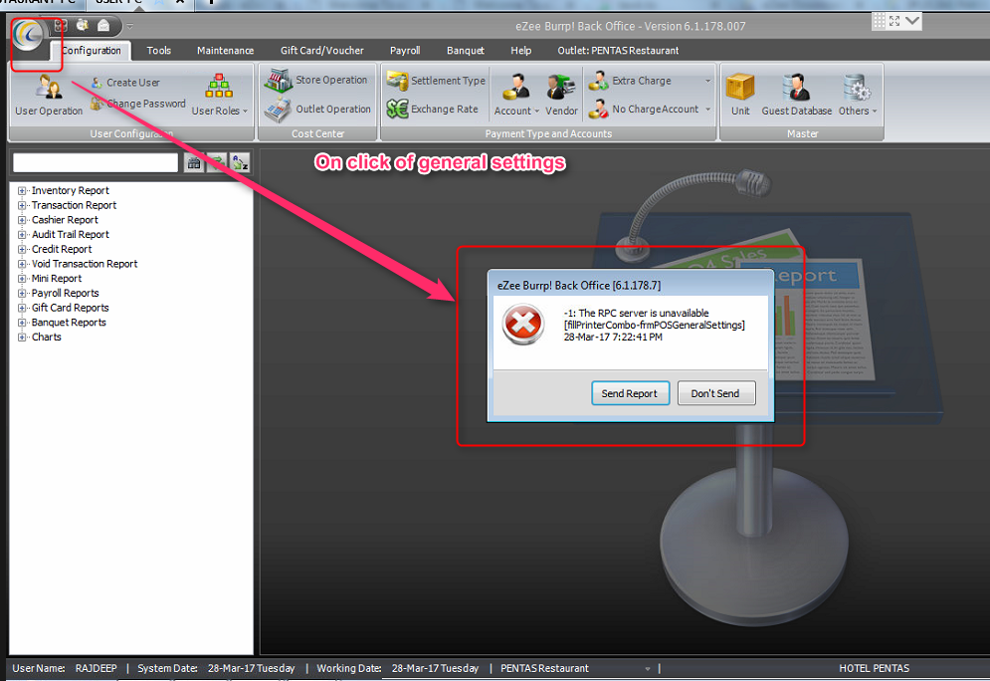
Task: Open Settlement Type
Action: [x=436, y=81]
